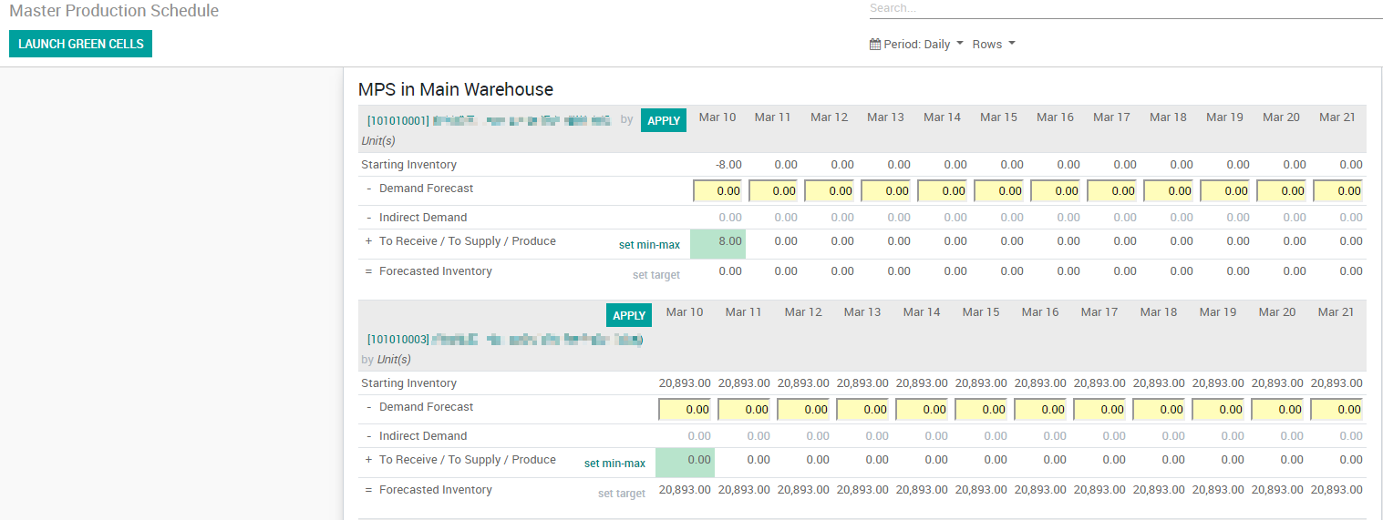Open the Period: Daily dropdown
Viewport: 1383px width, 520px height.
tap(917, 44)
